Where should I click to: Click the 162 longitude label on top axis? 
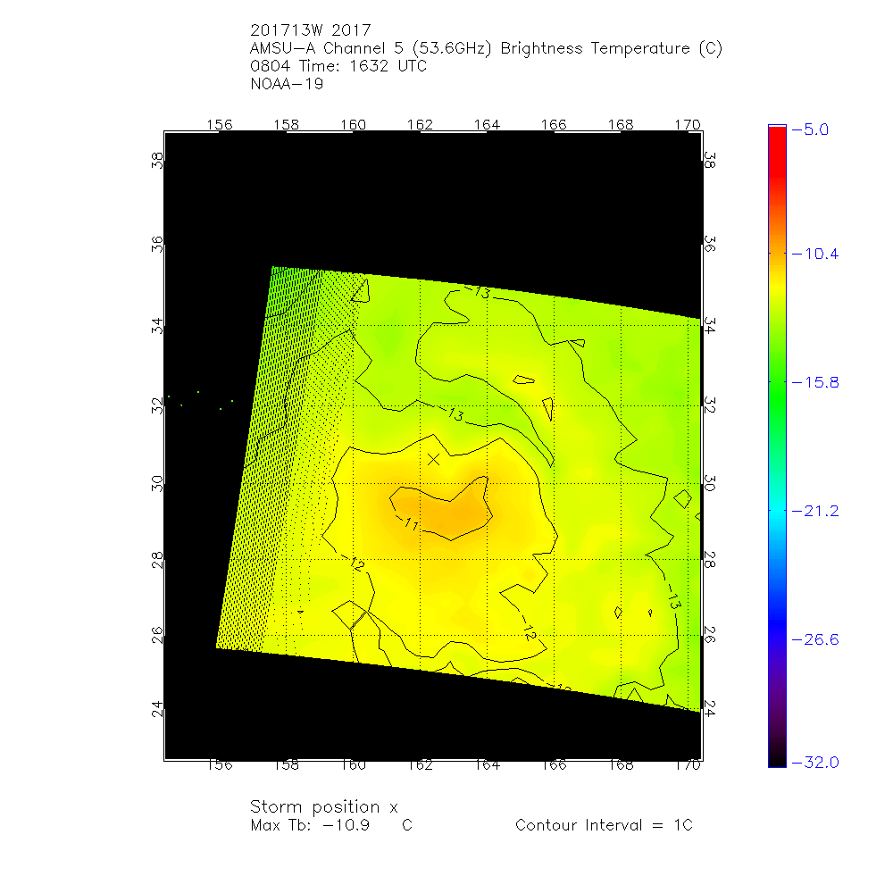(x=421, y=125)
